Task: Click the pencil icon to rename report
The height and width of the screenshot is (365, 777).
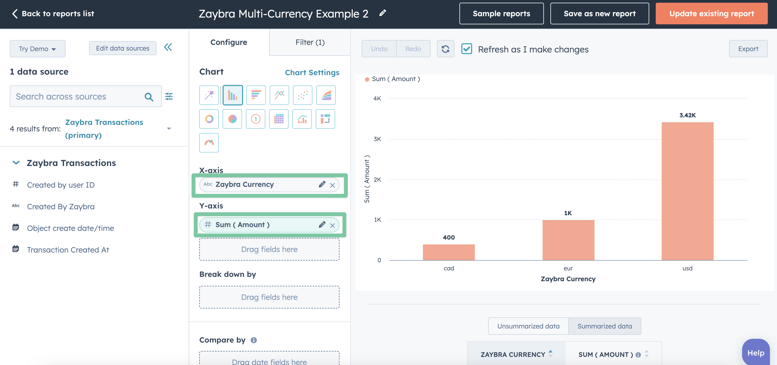Action: point(383,13)
